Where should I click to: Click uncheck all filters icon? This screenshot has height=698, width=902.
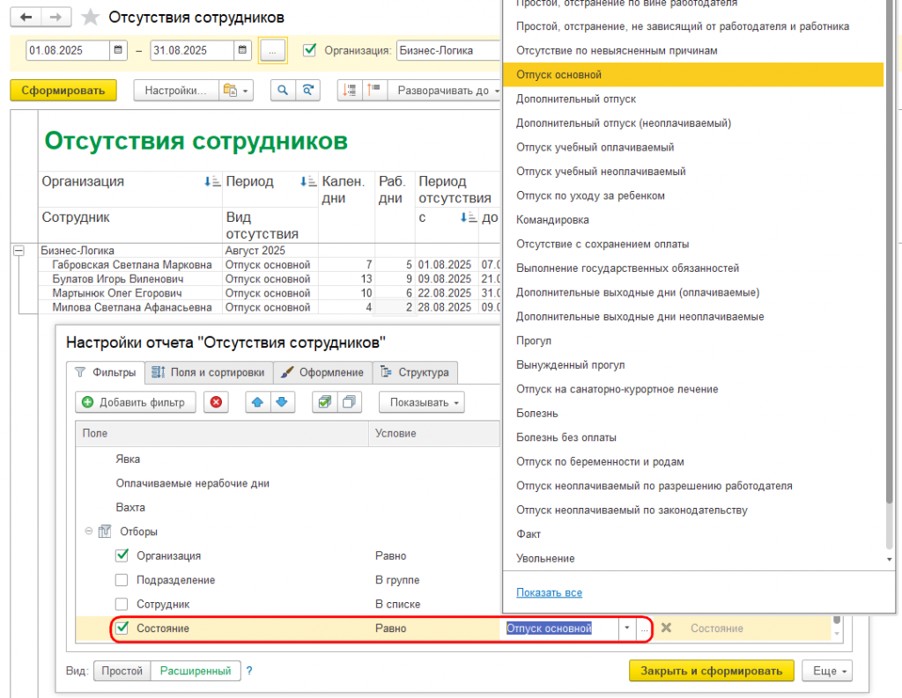[x=349, y=402]
